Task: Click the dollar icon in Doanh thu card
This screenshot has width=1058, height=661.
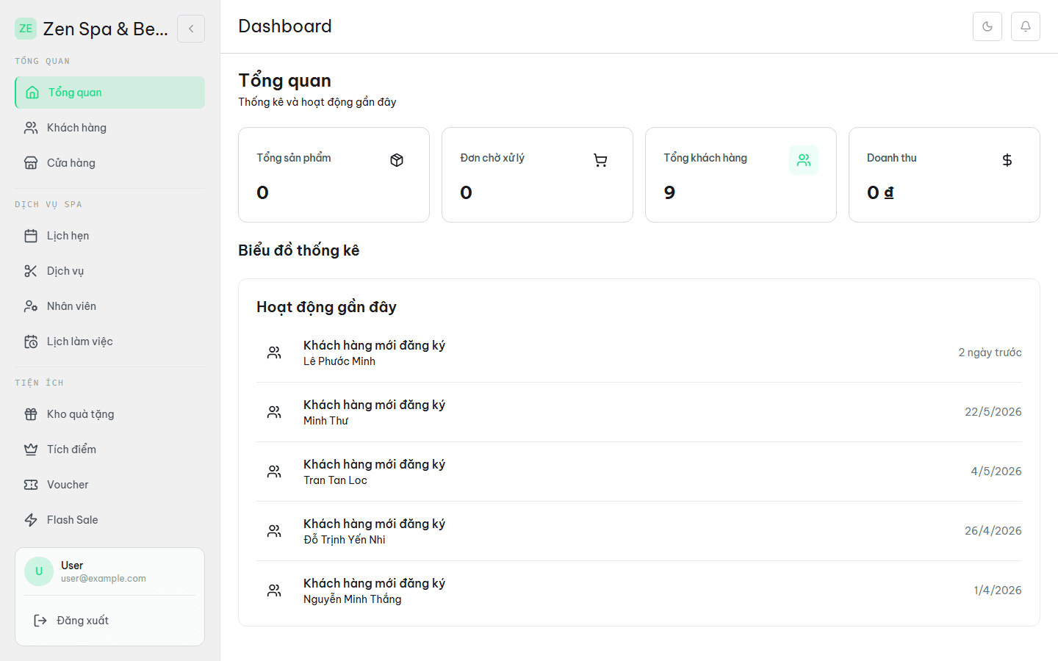Action: (x=1007, y=160)
